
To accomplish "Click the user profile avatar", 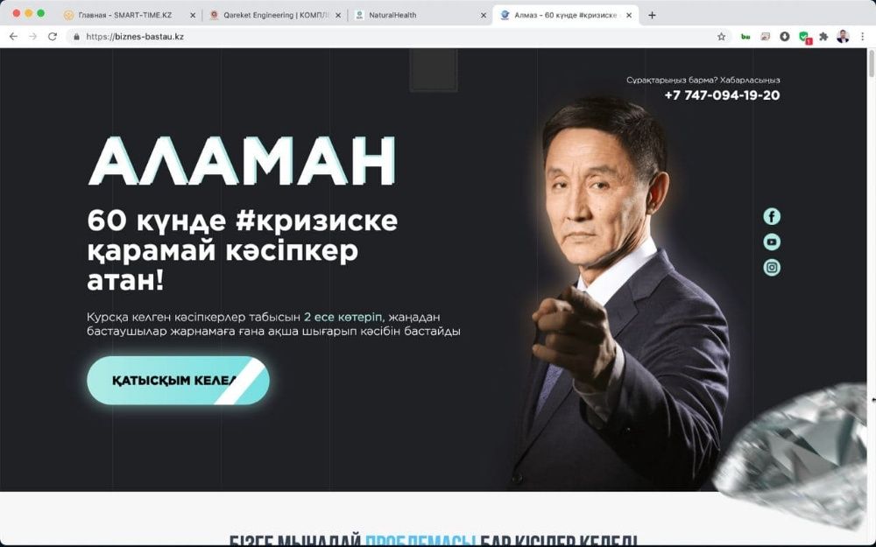I will click(x=843, y=37).
